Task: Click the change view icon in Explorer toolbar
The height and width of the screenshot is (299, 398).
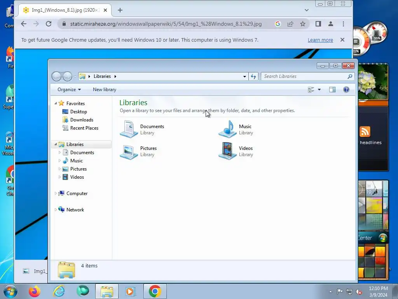Action: pyautogui.click(x=311, y=90)
